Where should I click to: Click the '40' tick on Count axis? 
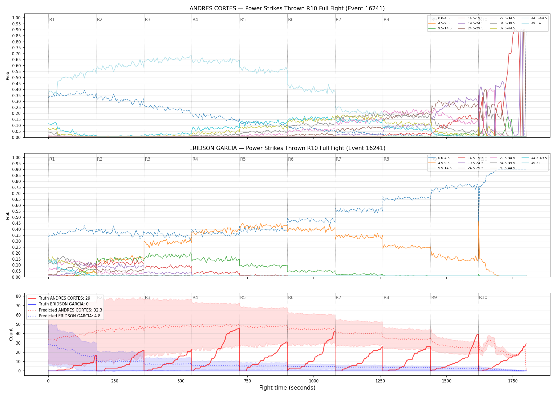tap(18, 334)
